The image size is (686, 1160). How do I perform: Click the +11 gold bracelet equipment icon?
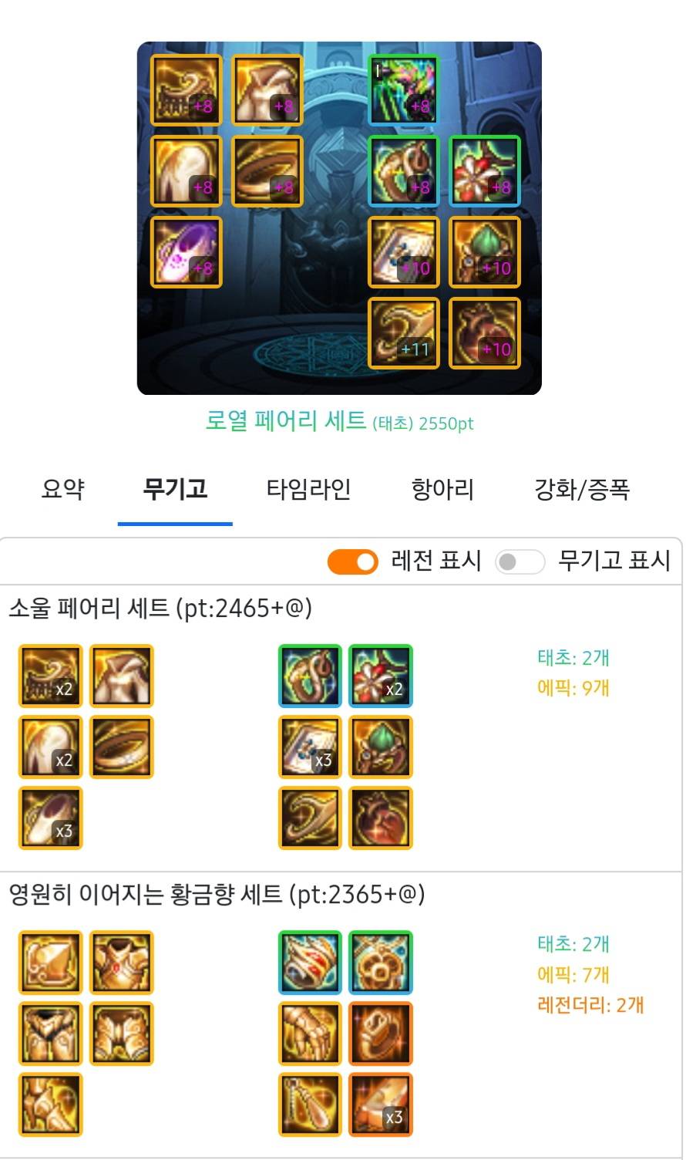click(404, 333)
